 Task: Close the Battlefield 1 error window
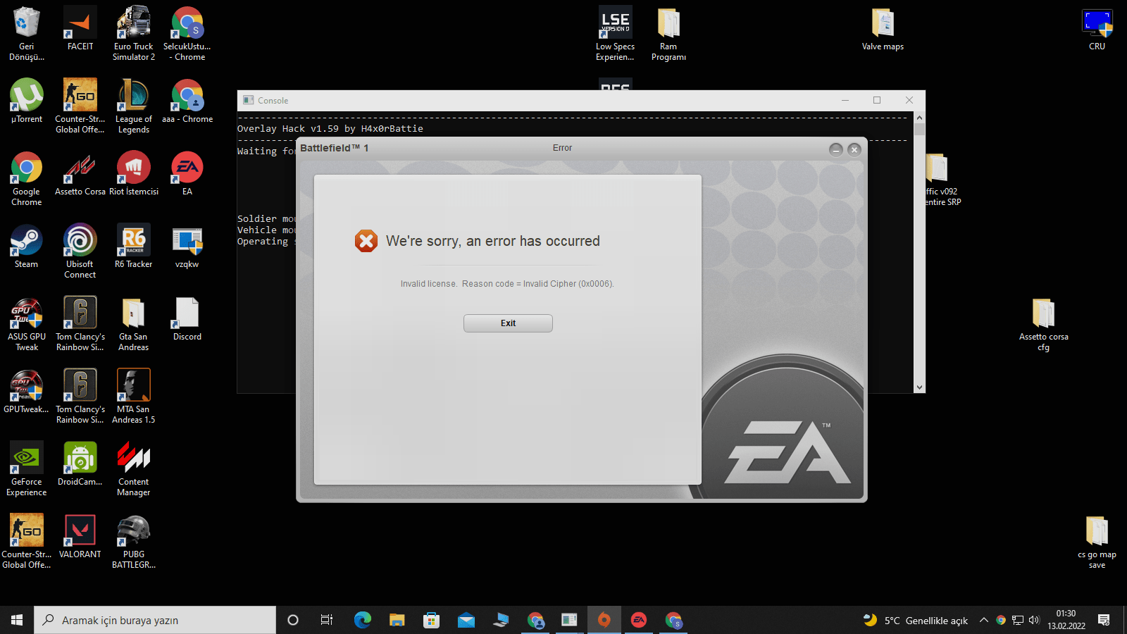854,149
